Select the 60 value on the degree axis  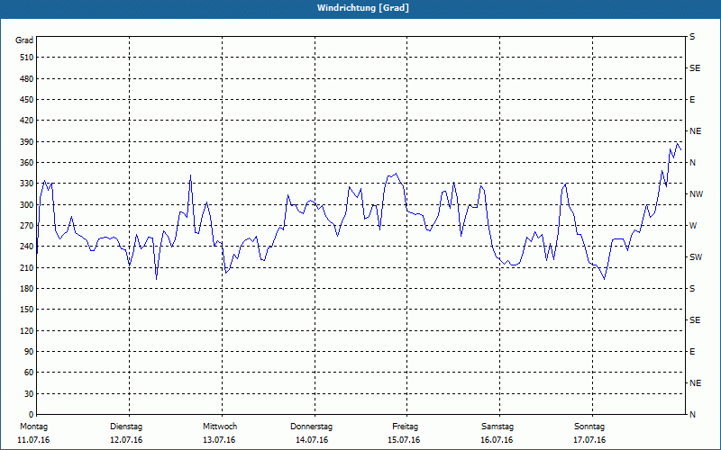pos(29,373)
